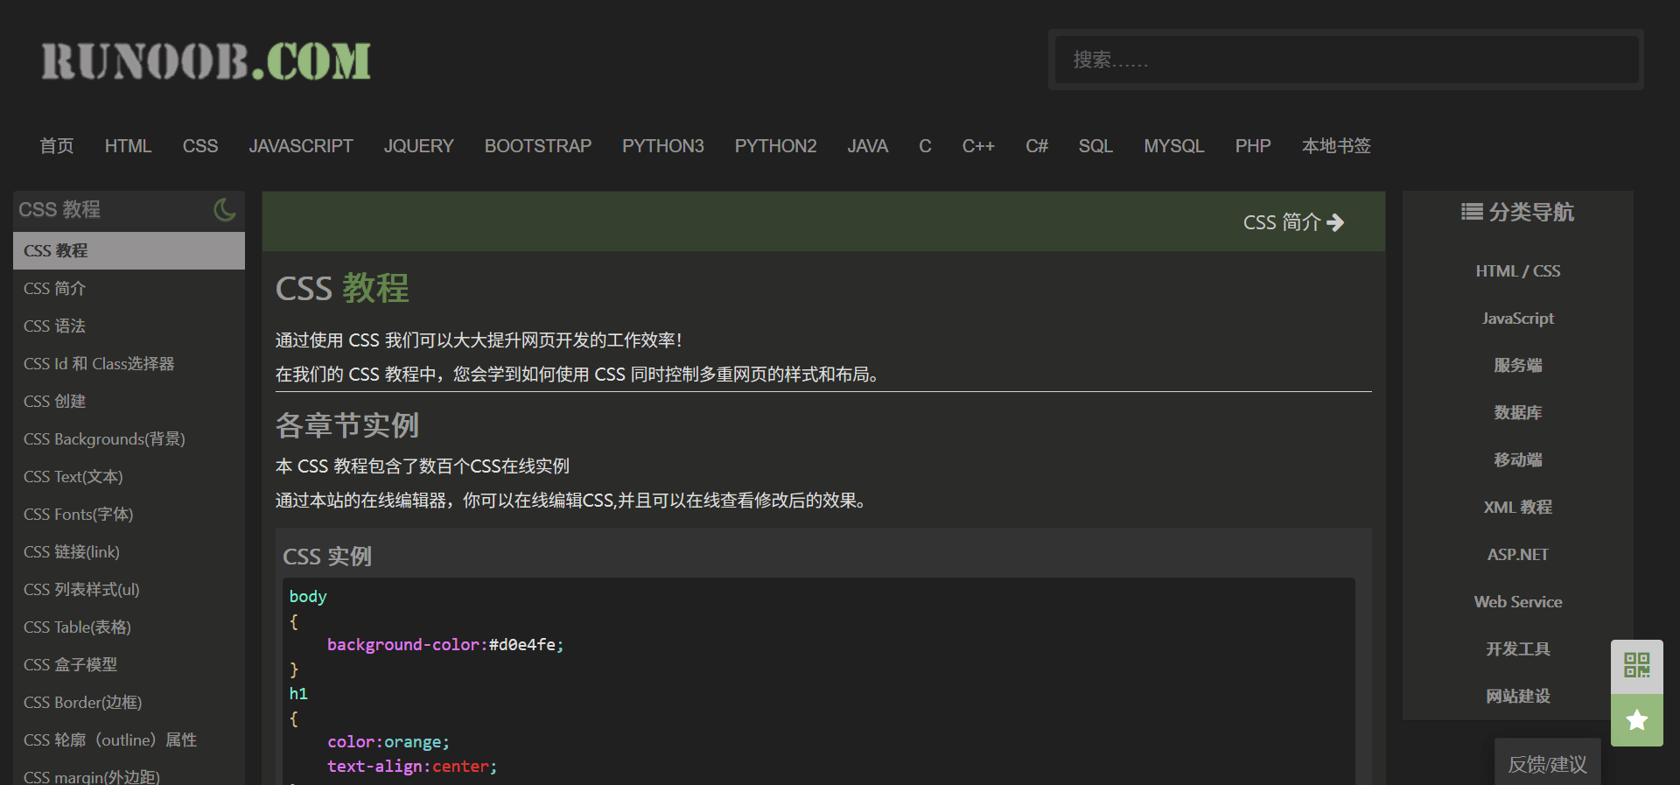Viewport: 1680px width, 785px height.
Task: Expand the 开发工具 category
Action: pyautogui.click(x=1517, y=649)
